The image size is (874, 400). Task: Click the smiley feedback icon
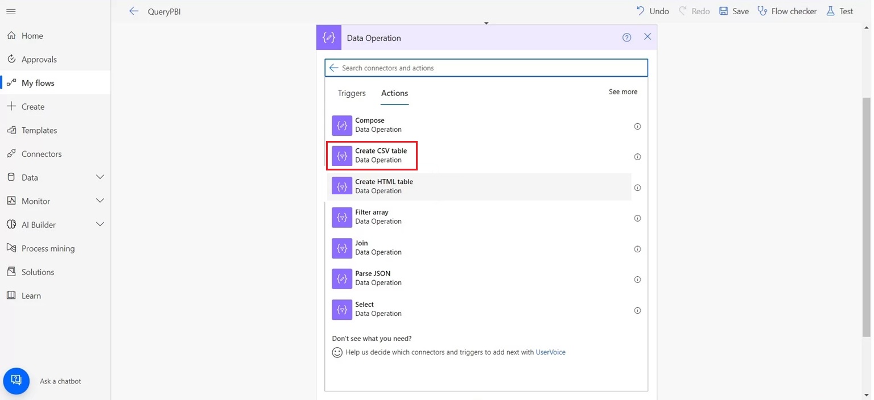pyautogui.click(x=337, y=352)
